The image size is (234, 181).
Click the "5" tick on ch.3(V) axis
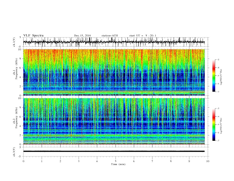pyautogui.click(x=21, y=147)
